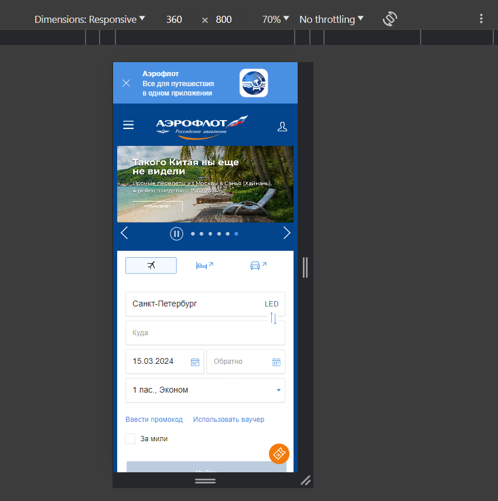498x501 pixels.
Task: Open the car rental tab
Action: (x=258, y=265)
